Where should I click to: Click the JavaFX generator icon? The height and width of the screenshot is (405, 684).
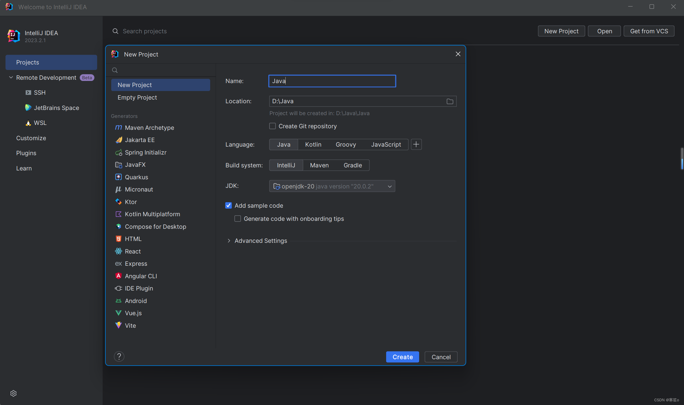tap(119, 165)
